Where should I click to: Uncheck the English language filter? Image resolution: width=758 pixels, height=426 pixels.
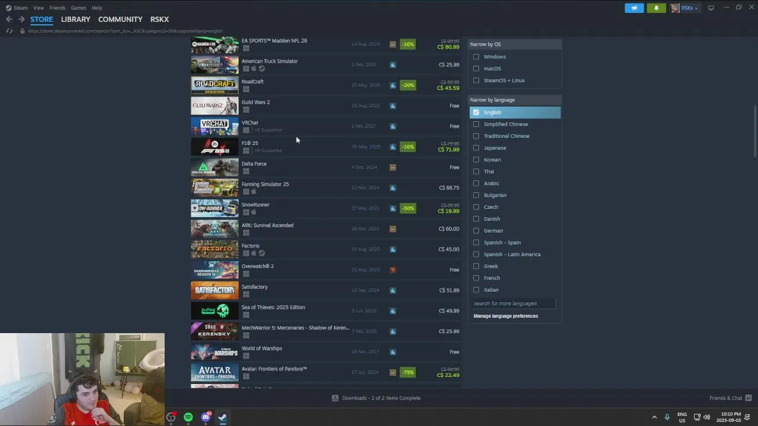tap(476, 112)
